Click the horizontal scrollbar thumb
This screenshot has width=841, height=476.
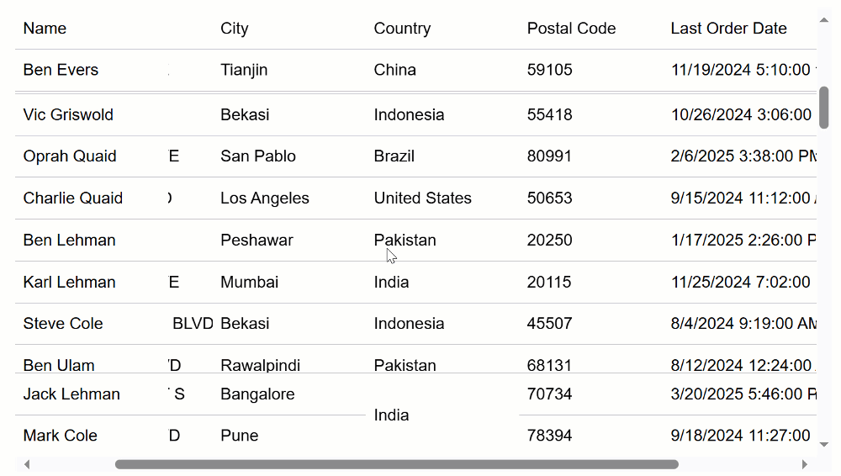397,464
